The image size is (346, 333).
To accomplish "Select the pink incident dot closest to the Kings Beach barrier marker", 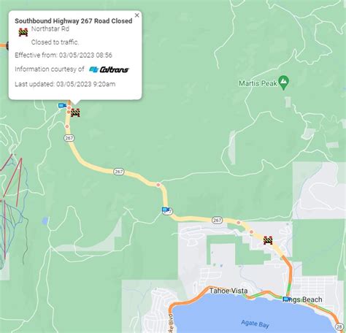I will click(251, 232).
